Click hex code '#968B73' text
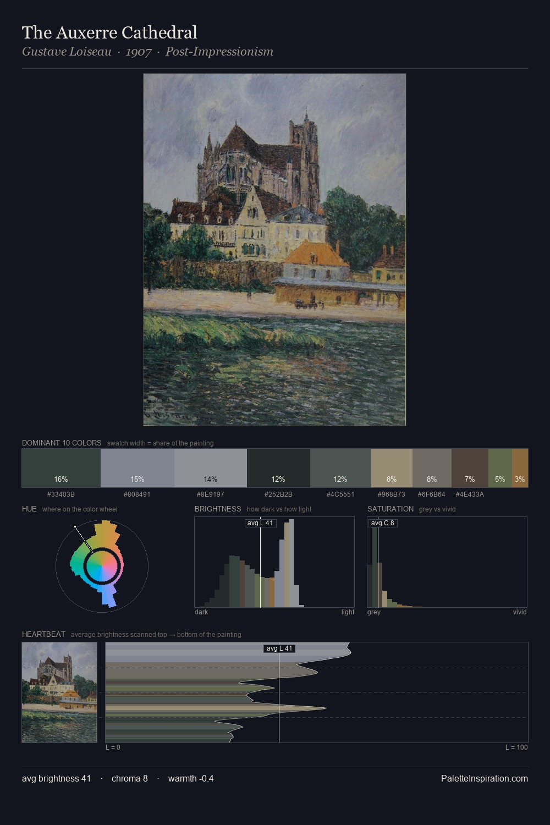Screen dimensions: 550x825 [x=392, y=494]
